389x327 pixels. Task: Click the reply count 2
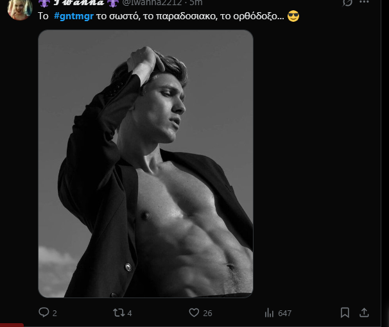click(55, 313)
